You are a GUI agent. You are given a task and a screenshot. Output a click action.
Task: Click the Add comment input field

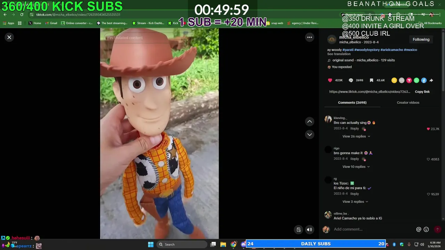click(372, 229)
